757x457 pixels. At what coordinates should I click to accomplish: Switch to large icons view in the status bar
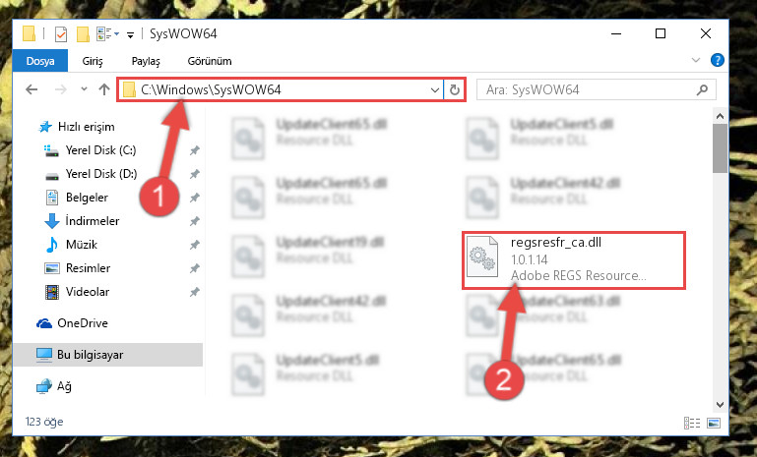[x=714, y=423]
